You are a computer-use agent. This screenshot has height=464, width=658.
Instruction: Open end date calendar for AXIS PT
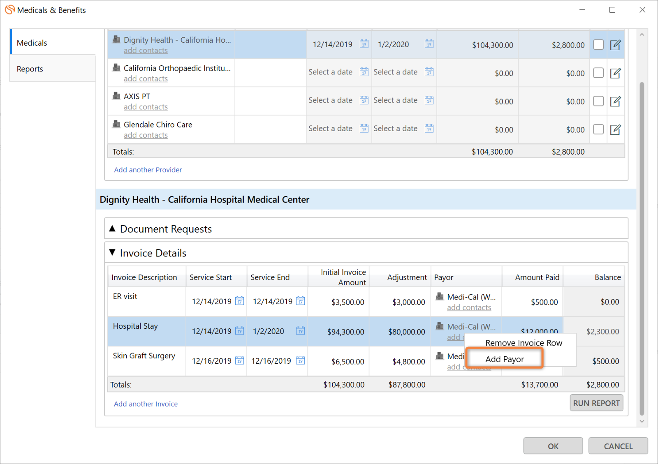429,100
